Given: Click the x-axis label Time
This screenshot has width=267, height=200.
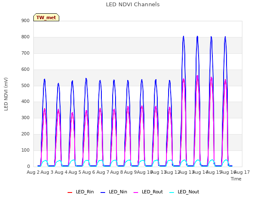Looking at the screenshot, I should pos(236,179).
